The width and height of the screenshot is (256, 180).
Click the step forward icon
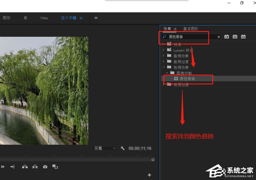click(12, 167)
